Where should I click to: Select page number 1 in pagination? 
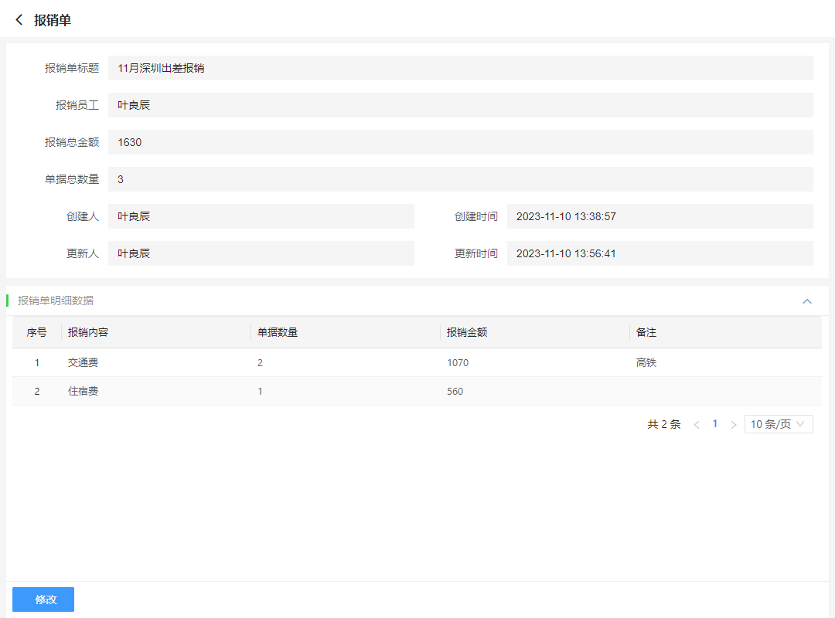pyautogui.click(x=715, y=424)
